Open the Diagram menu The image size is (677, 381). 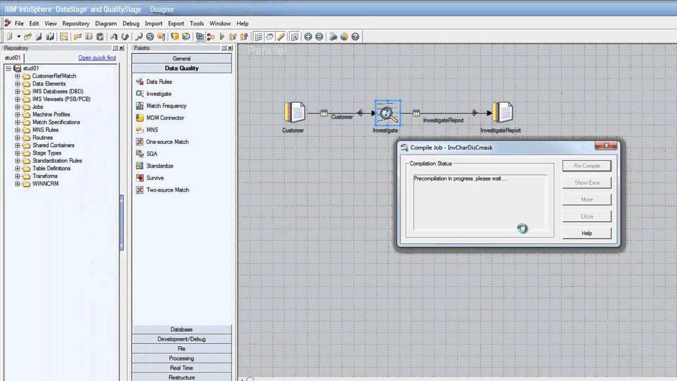tap(106, 23)
